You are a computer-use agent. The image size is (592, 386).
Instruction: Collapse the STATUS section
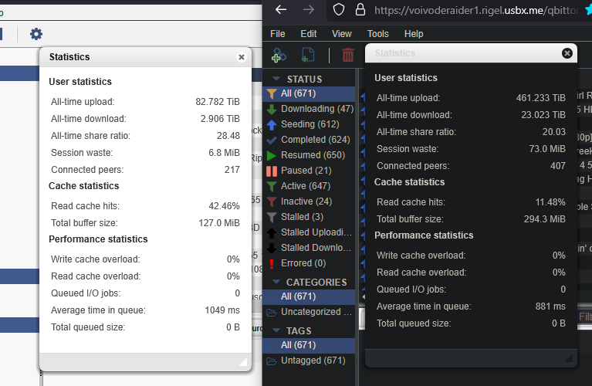(276, 79)
